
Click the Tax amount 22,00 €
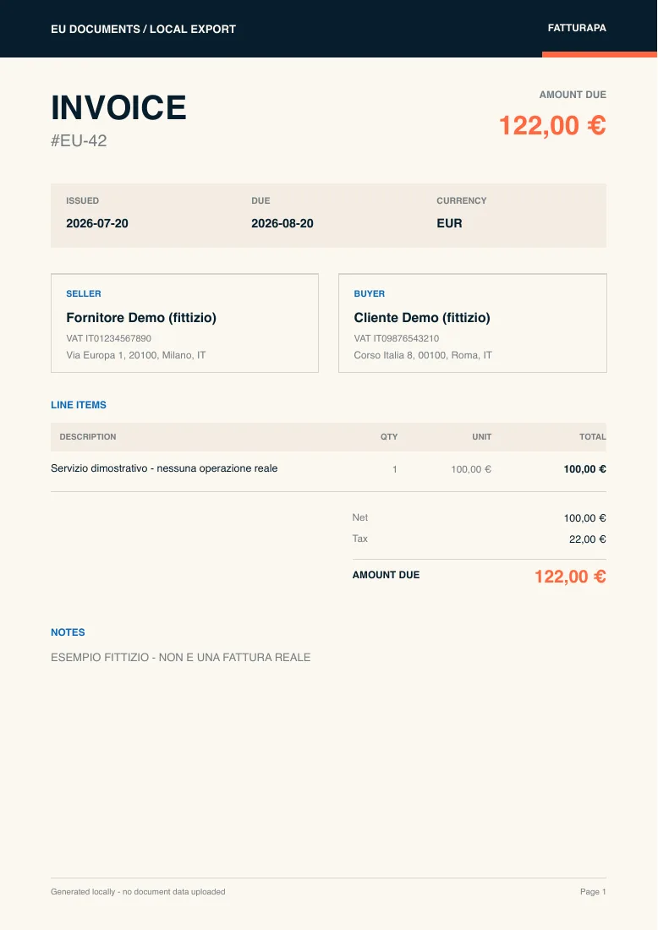pyautogui.click(x=588, y=539)
